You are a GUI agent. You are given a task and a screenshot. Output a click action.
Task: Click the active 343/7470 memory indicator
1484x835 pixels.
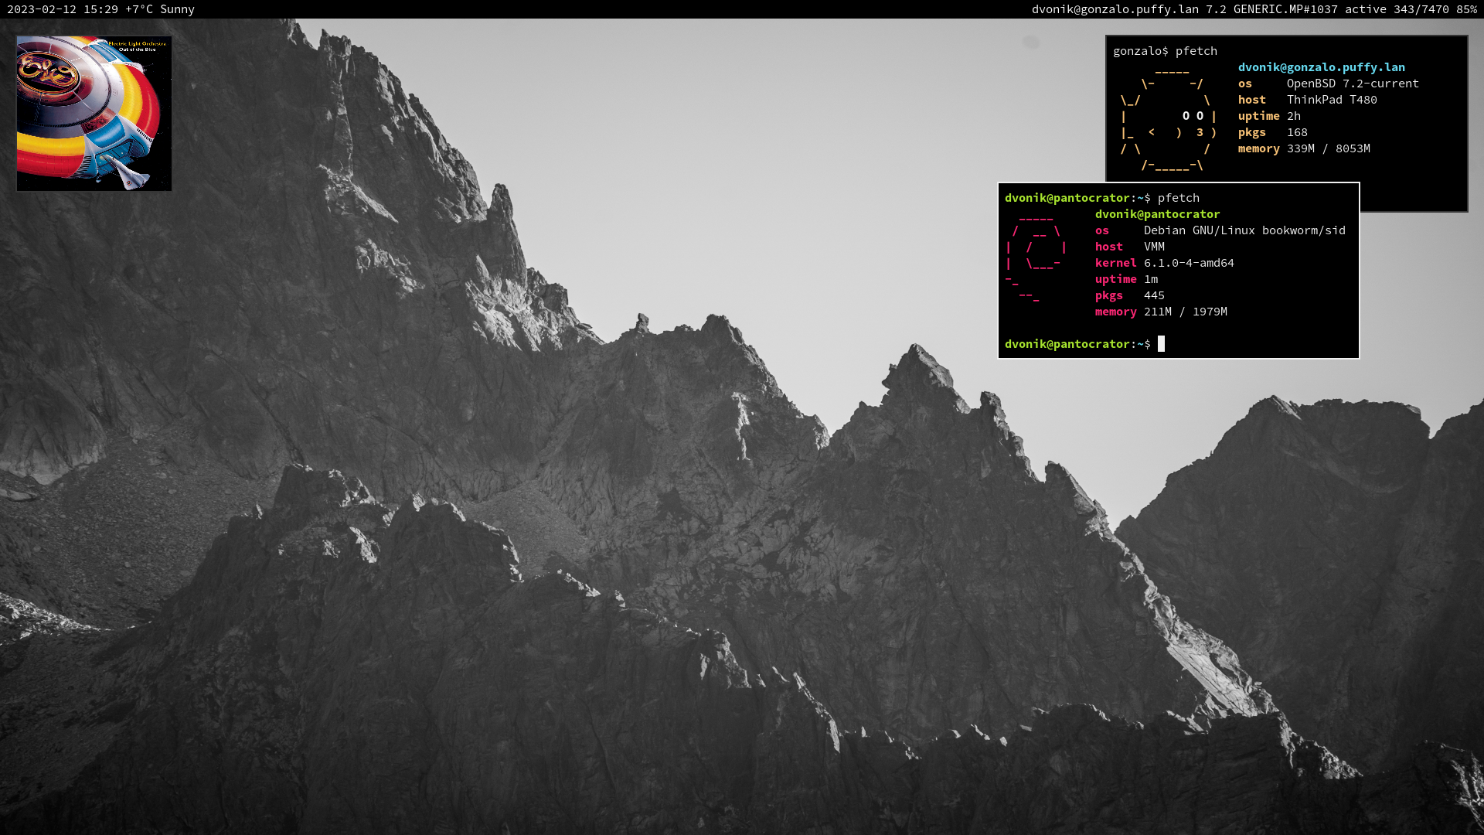point(1396,9)
